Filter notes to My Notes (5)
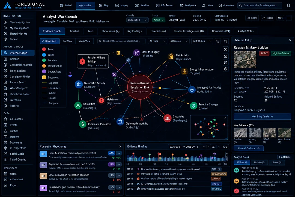 pos(259,162)
